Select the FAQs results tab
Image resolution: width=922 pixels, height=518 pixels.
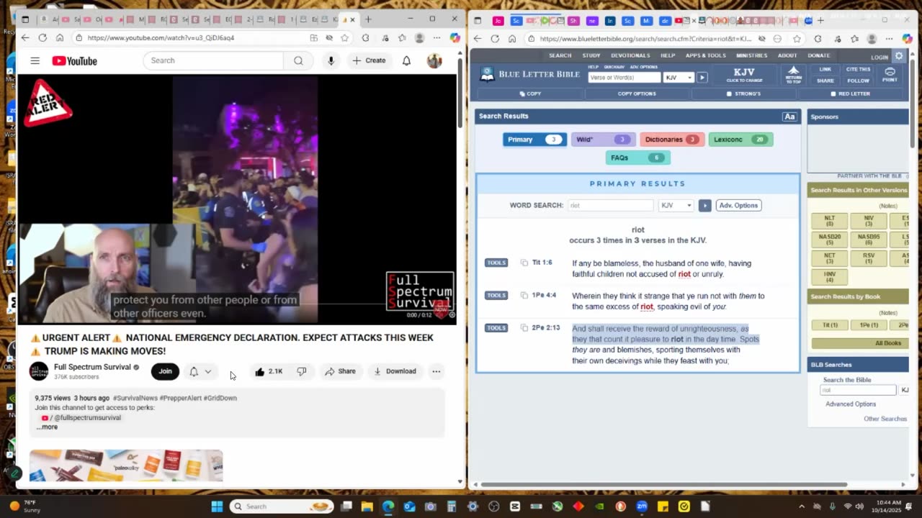pos(637,158)
